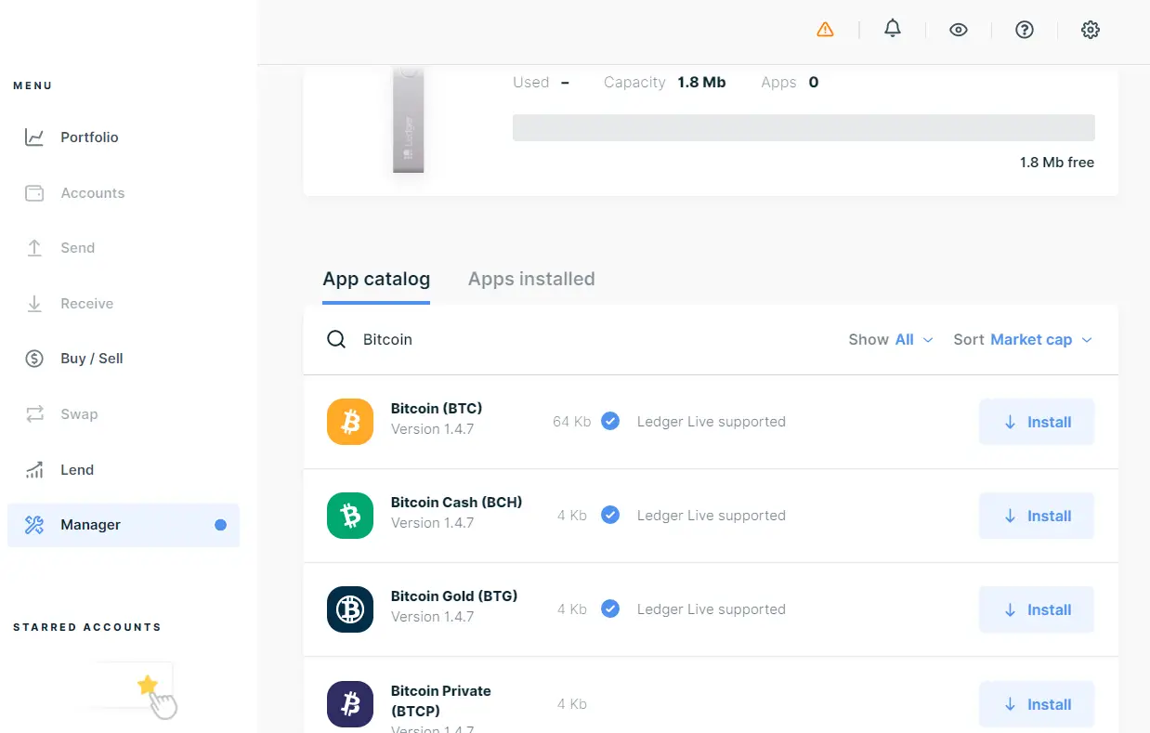Switch to the Apps installed tab

[x=531, y=279]
